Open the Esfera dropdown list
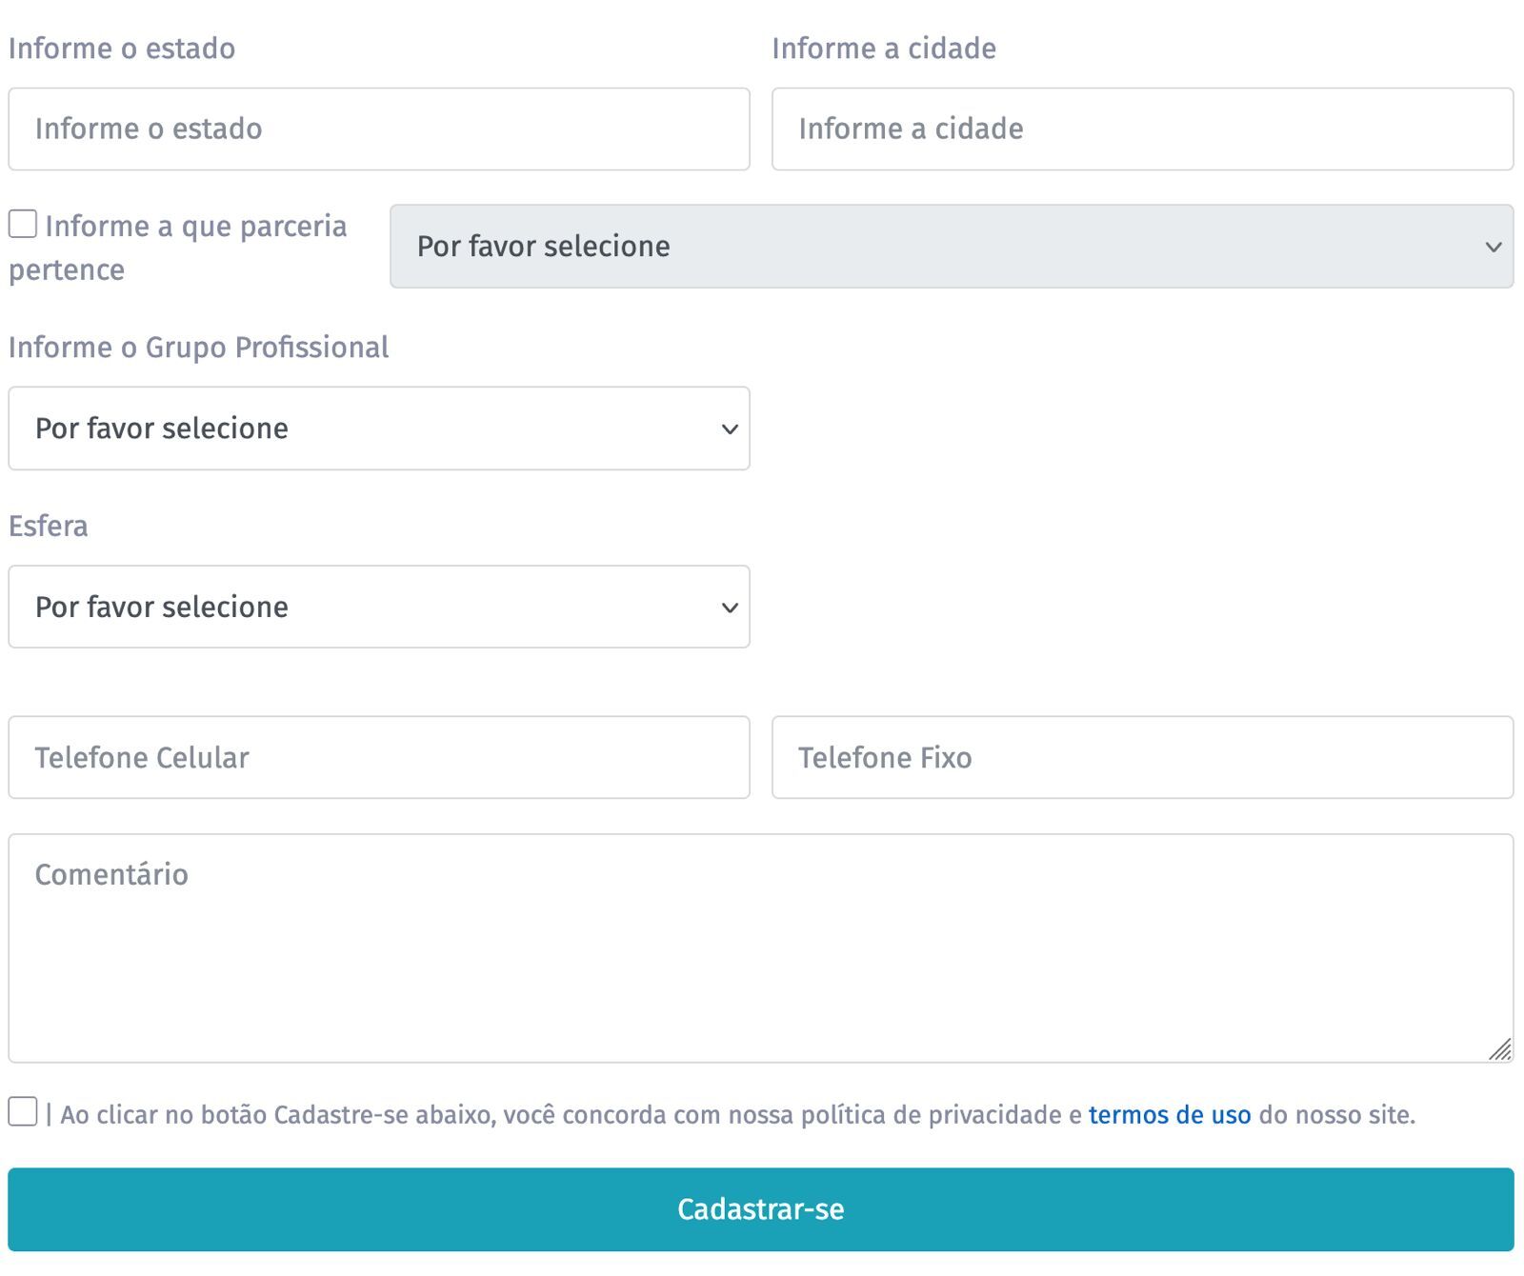1524x1276 pixels. (x=379, y=608)
